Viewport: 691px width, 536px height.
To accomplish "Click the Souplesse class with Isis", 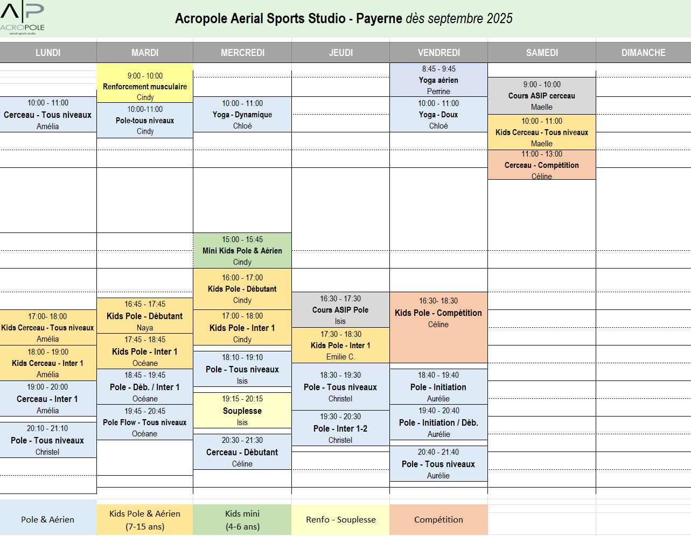I will (x=242, y=411).
